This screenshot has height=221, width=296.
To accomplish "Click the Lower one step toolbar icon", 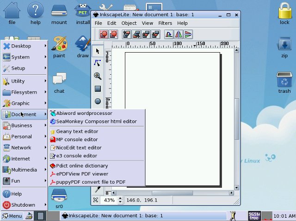I will coord(156,35).
